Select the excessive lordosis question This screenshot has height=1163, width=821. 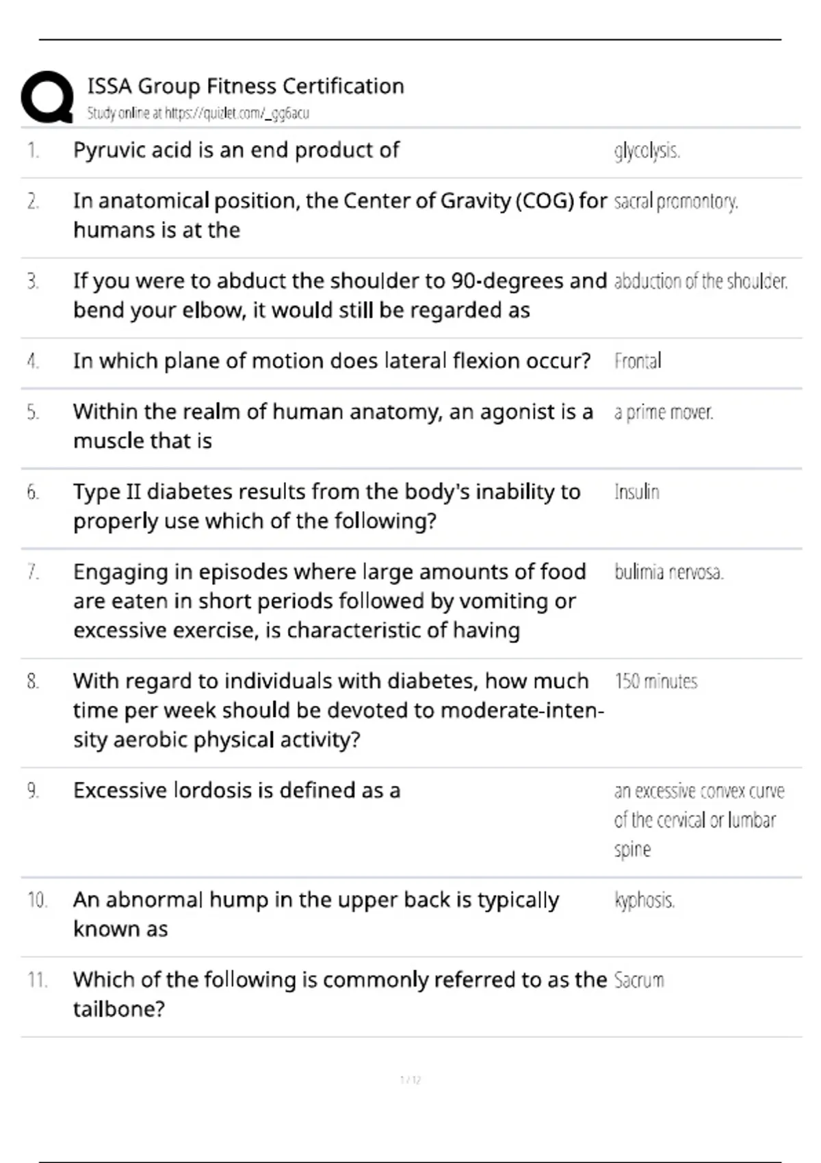237,791
